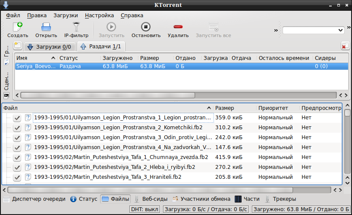The image size is (352, 215).
Task: Open the Файл menu
Action: point(13,16)
